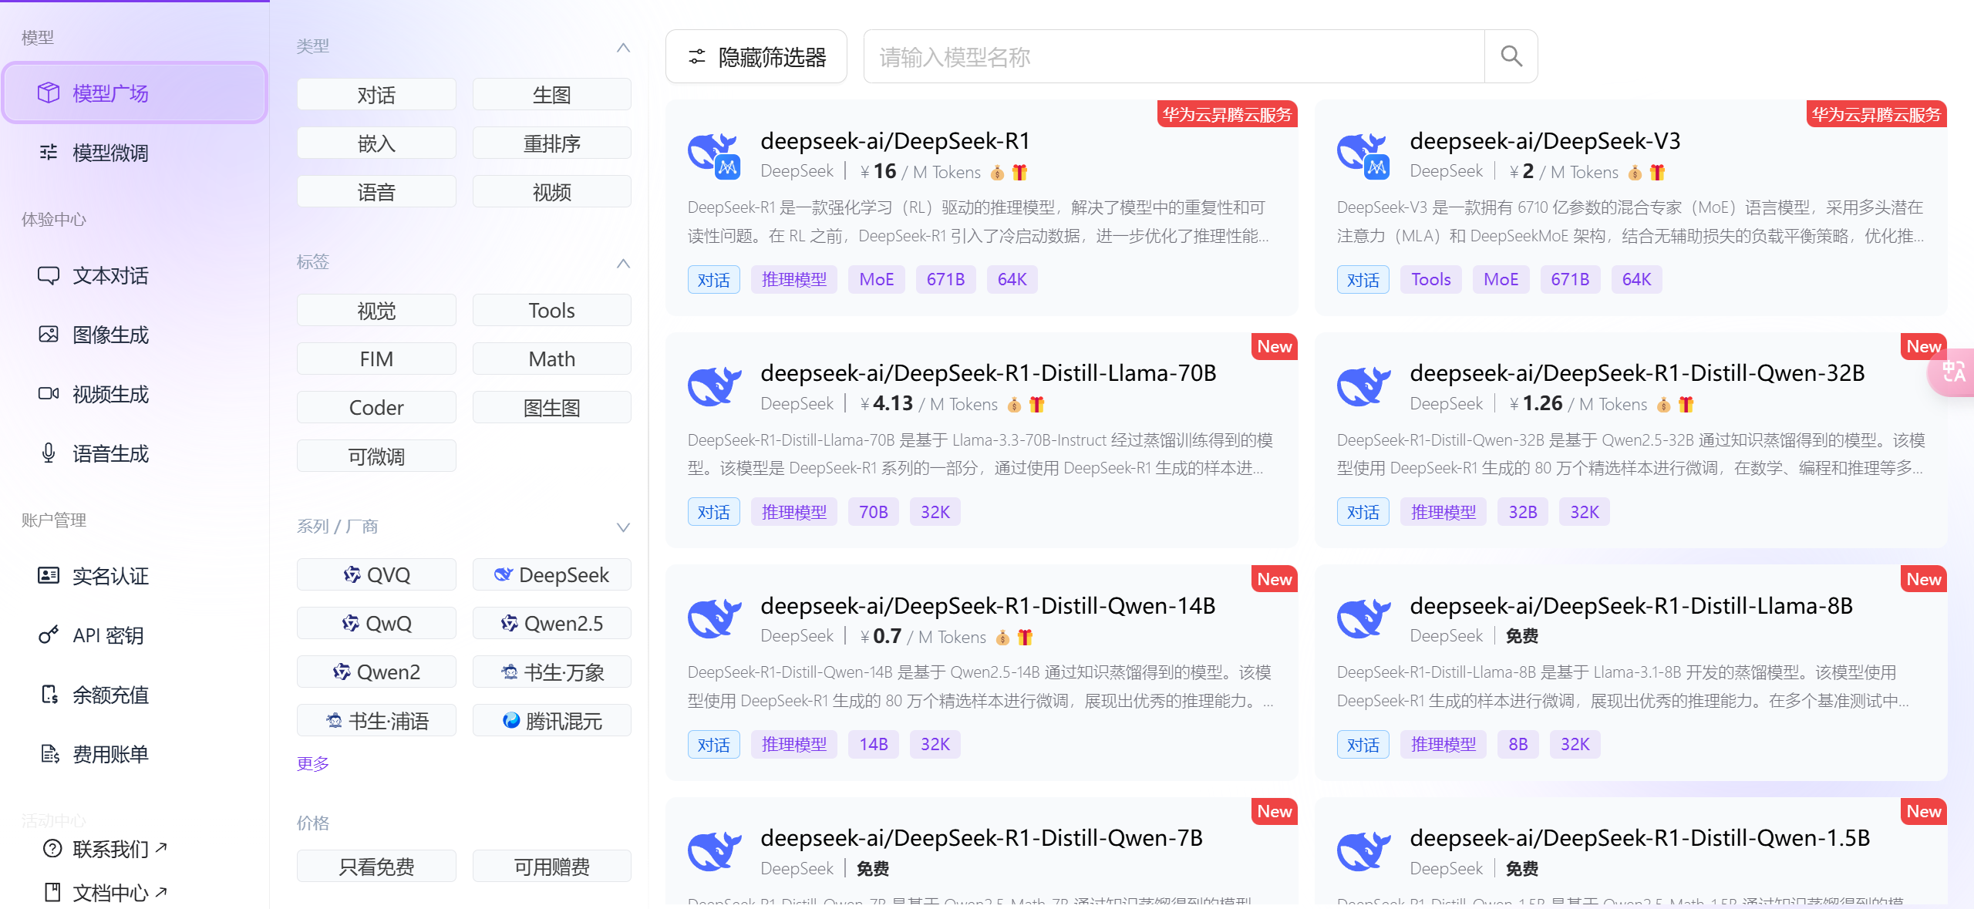
Task: Click the DeepSeek-R1-Distill-Qwen-7B whale logo
Action: point(714,851)
